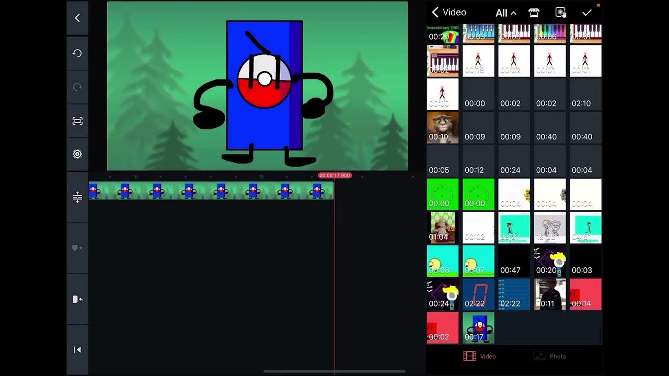
Task: Click the "Video" header title text
Action: point(454,13)
